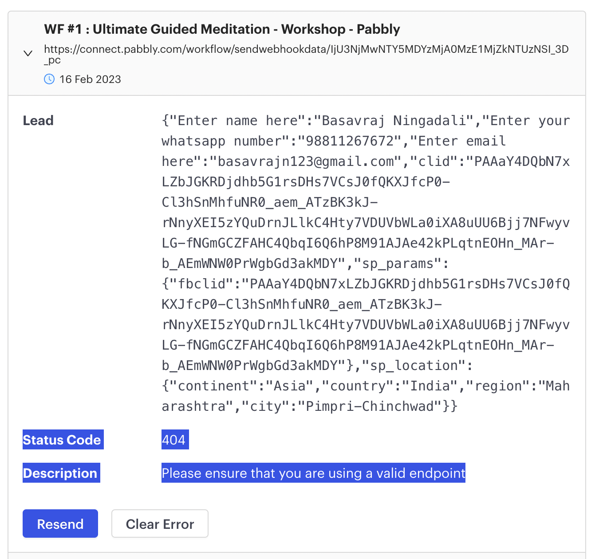Click the Clear Error button
This screenshot has width=599, height=559.
(160, 524)
